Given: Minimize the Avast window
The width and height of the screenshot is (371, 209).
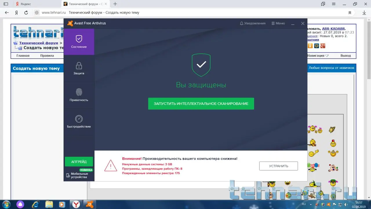Looking at the screenshot, I should 293,24.
